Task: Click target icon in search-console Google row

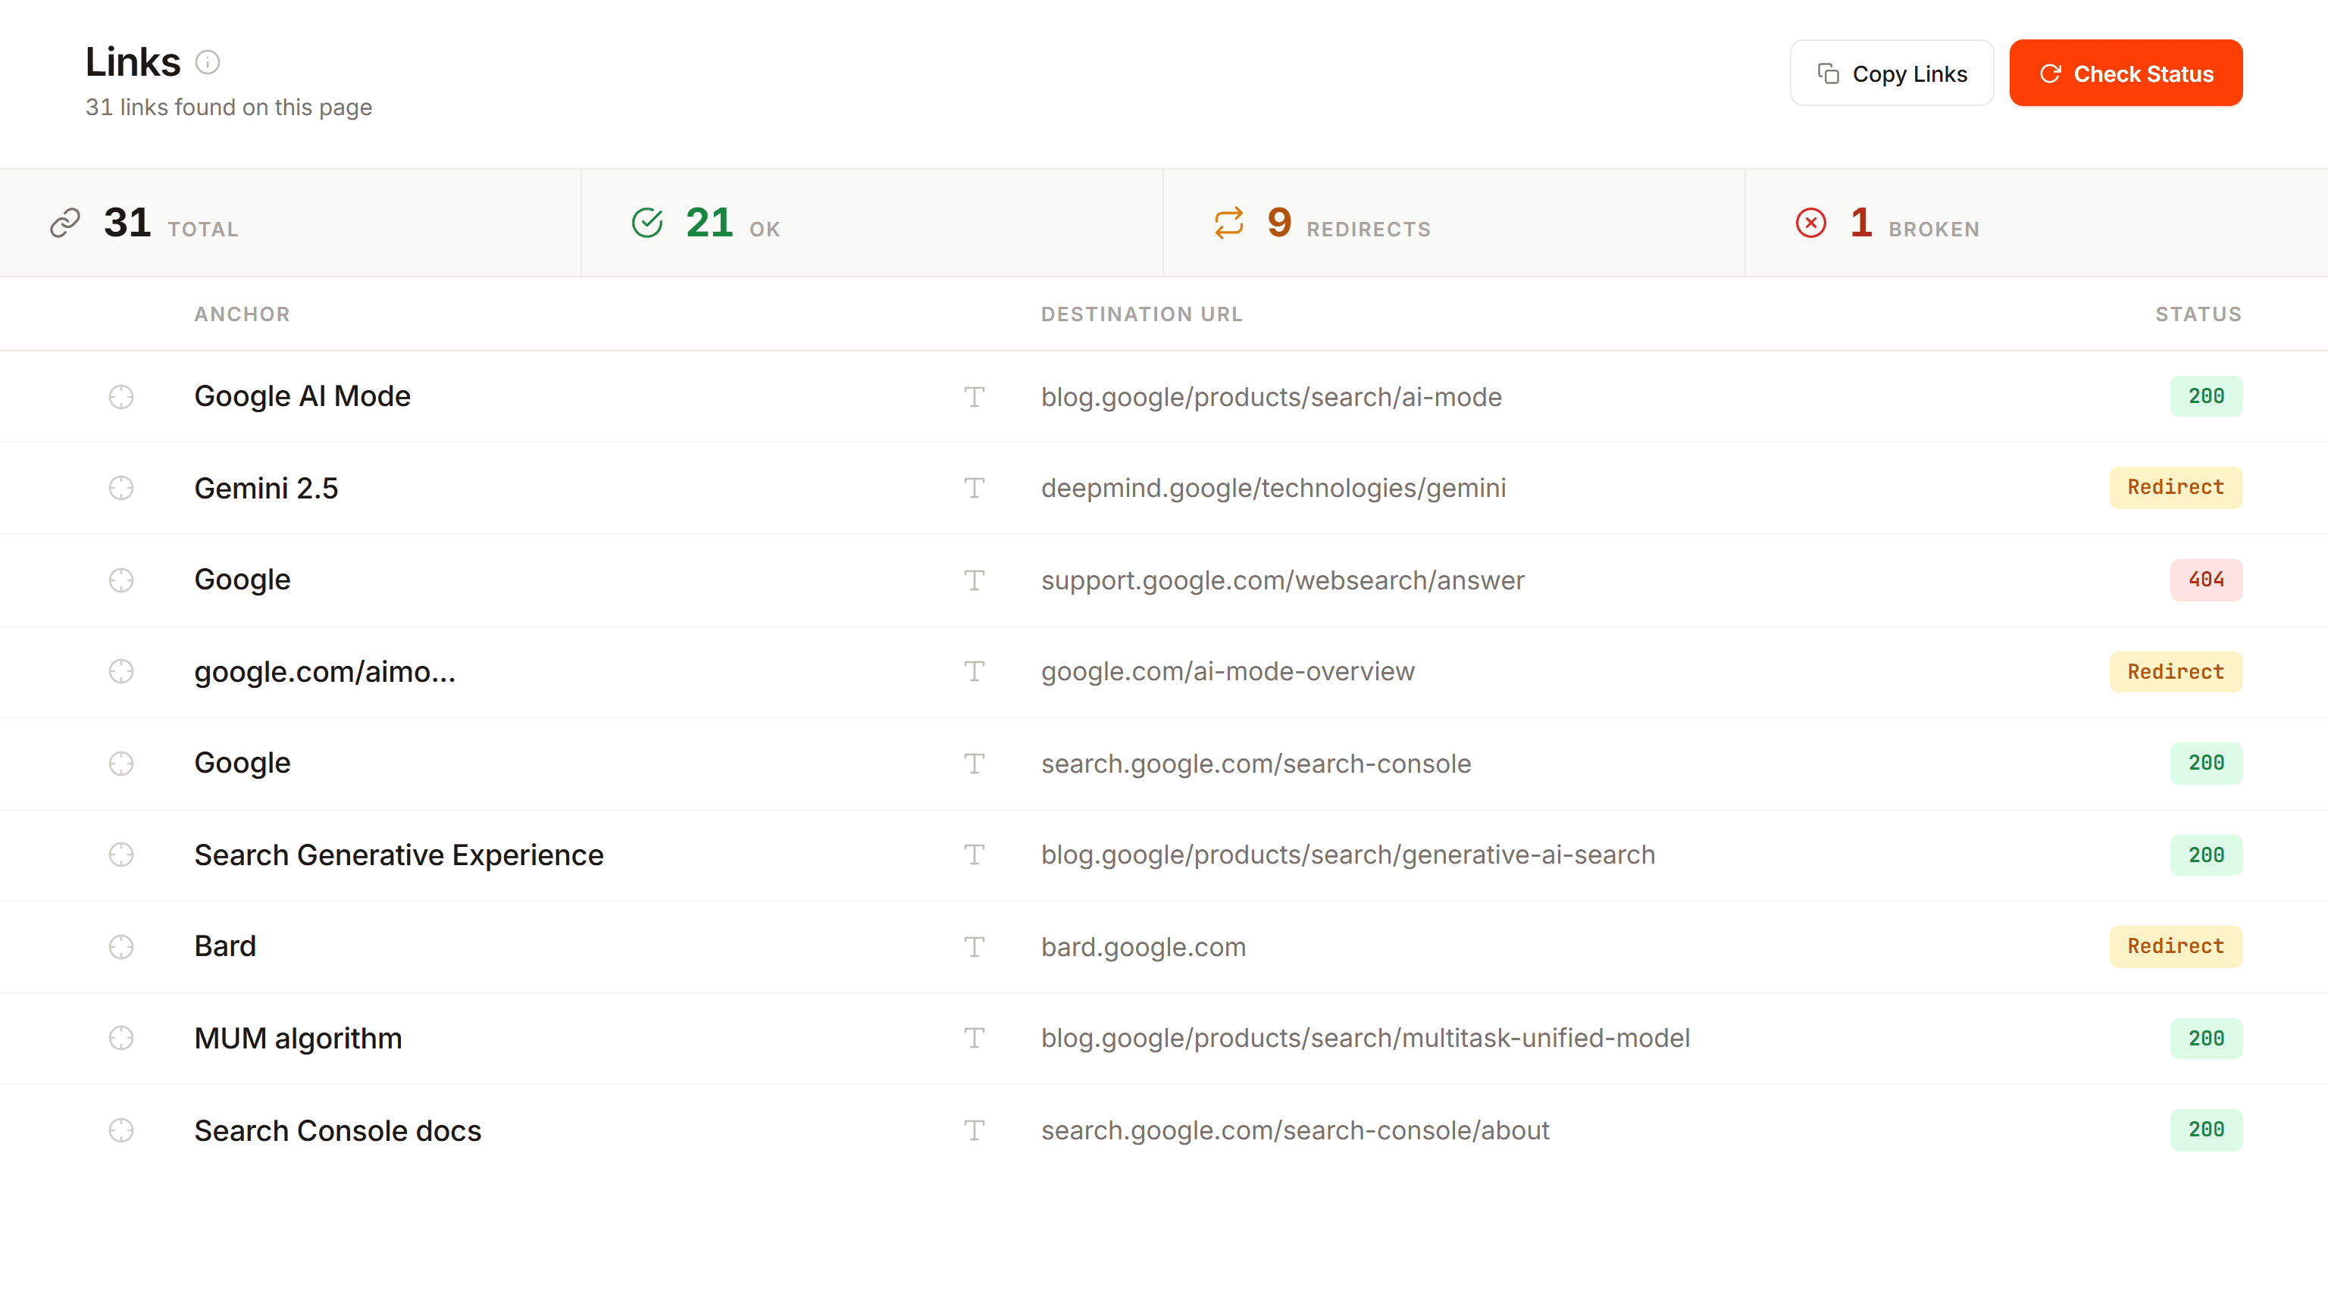Action: [x=121, y=764]
